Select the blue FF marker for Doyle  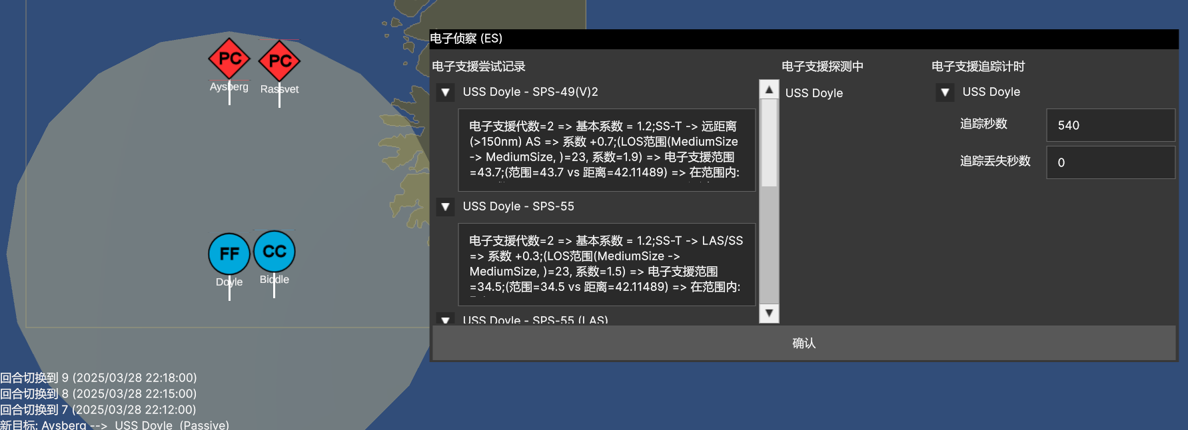pos(229,254)
